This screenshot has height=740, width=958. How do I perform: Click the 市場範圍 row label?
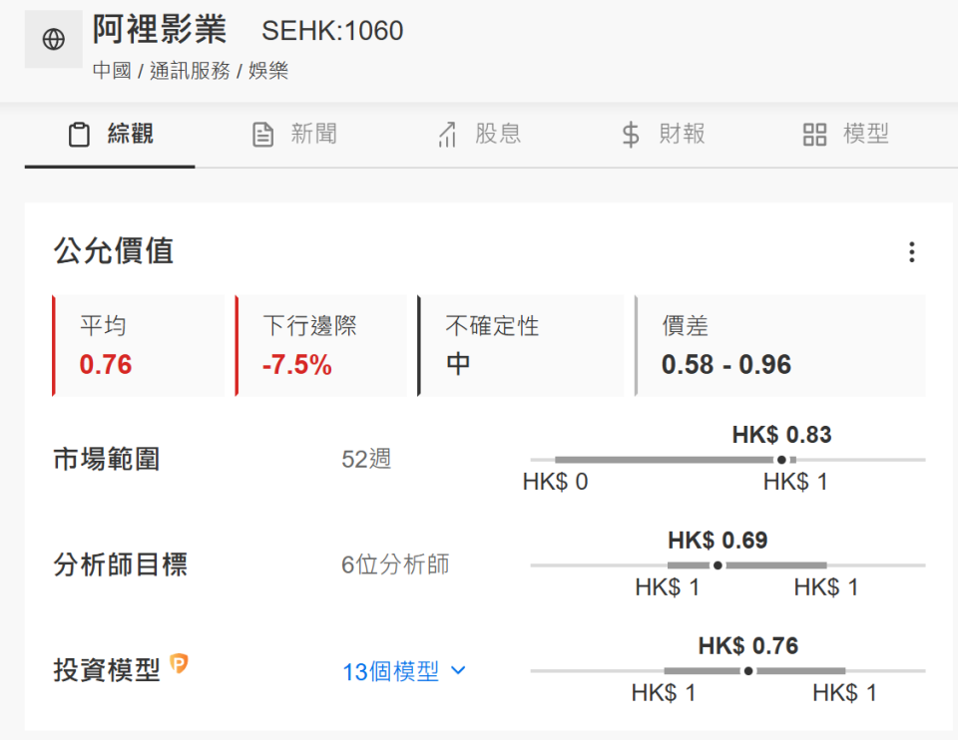click(x=107, y=459)
